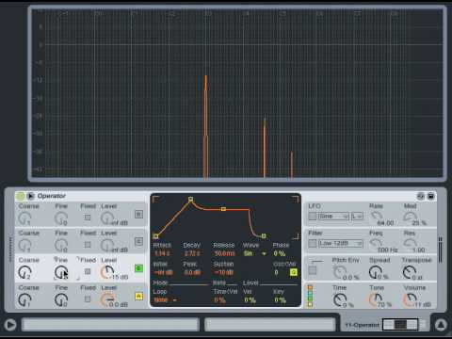
Task: Click the Attack time value field
Action: (163, 253)
